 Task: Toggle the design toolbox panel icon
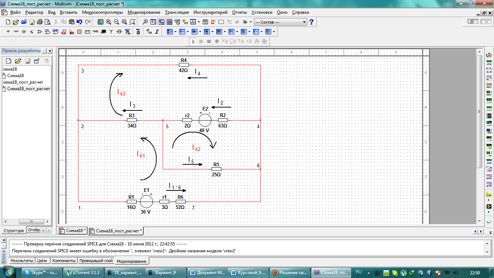[x=161, y=22]
